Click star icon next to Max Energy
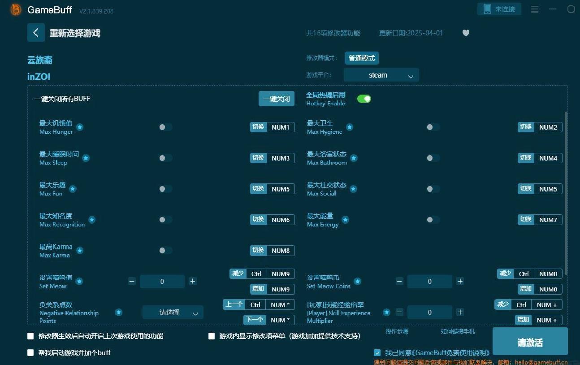 [x=346, y=220]
